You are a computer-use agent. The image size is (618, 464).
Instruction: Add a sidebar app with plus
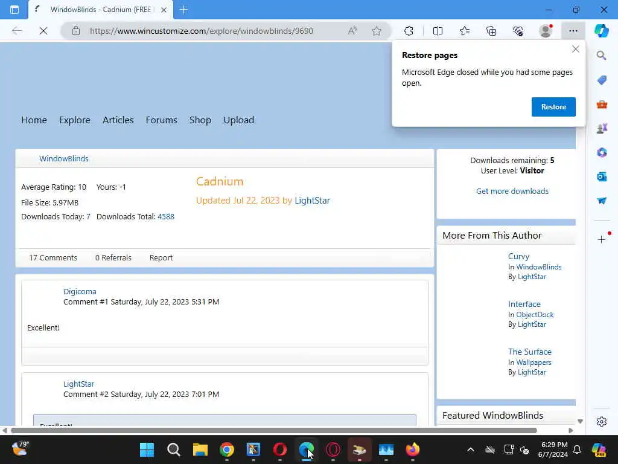click(601, 239)
